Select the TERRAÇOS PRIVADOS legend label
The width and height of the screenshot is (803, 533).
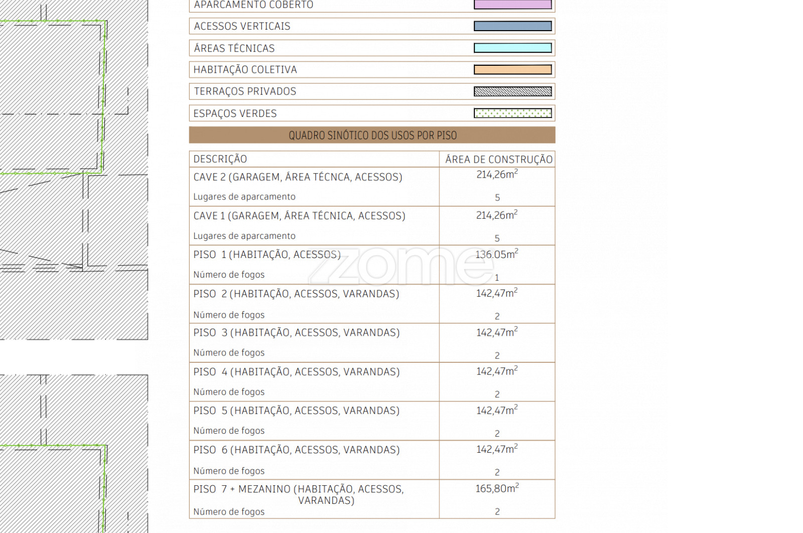245,91
